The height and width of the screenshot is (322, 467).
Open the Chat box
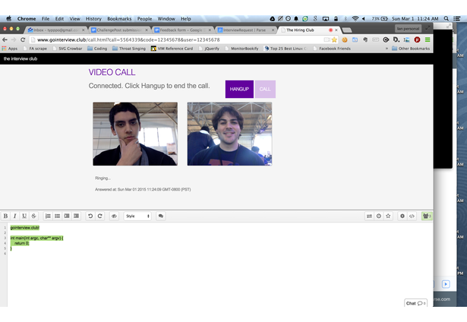pos(416,303)
